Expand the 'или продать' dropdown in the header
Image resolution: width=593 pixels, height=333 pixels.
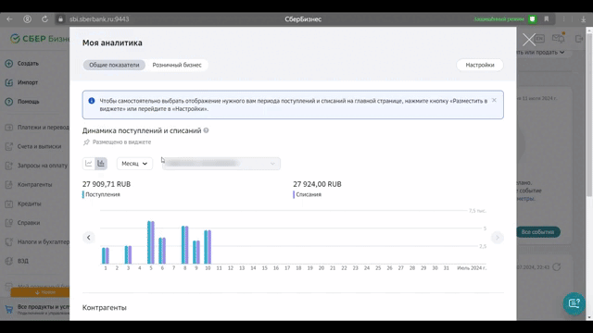(540, 52)
